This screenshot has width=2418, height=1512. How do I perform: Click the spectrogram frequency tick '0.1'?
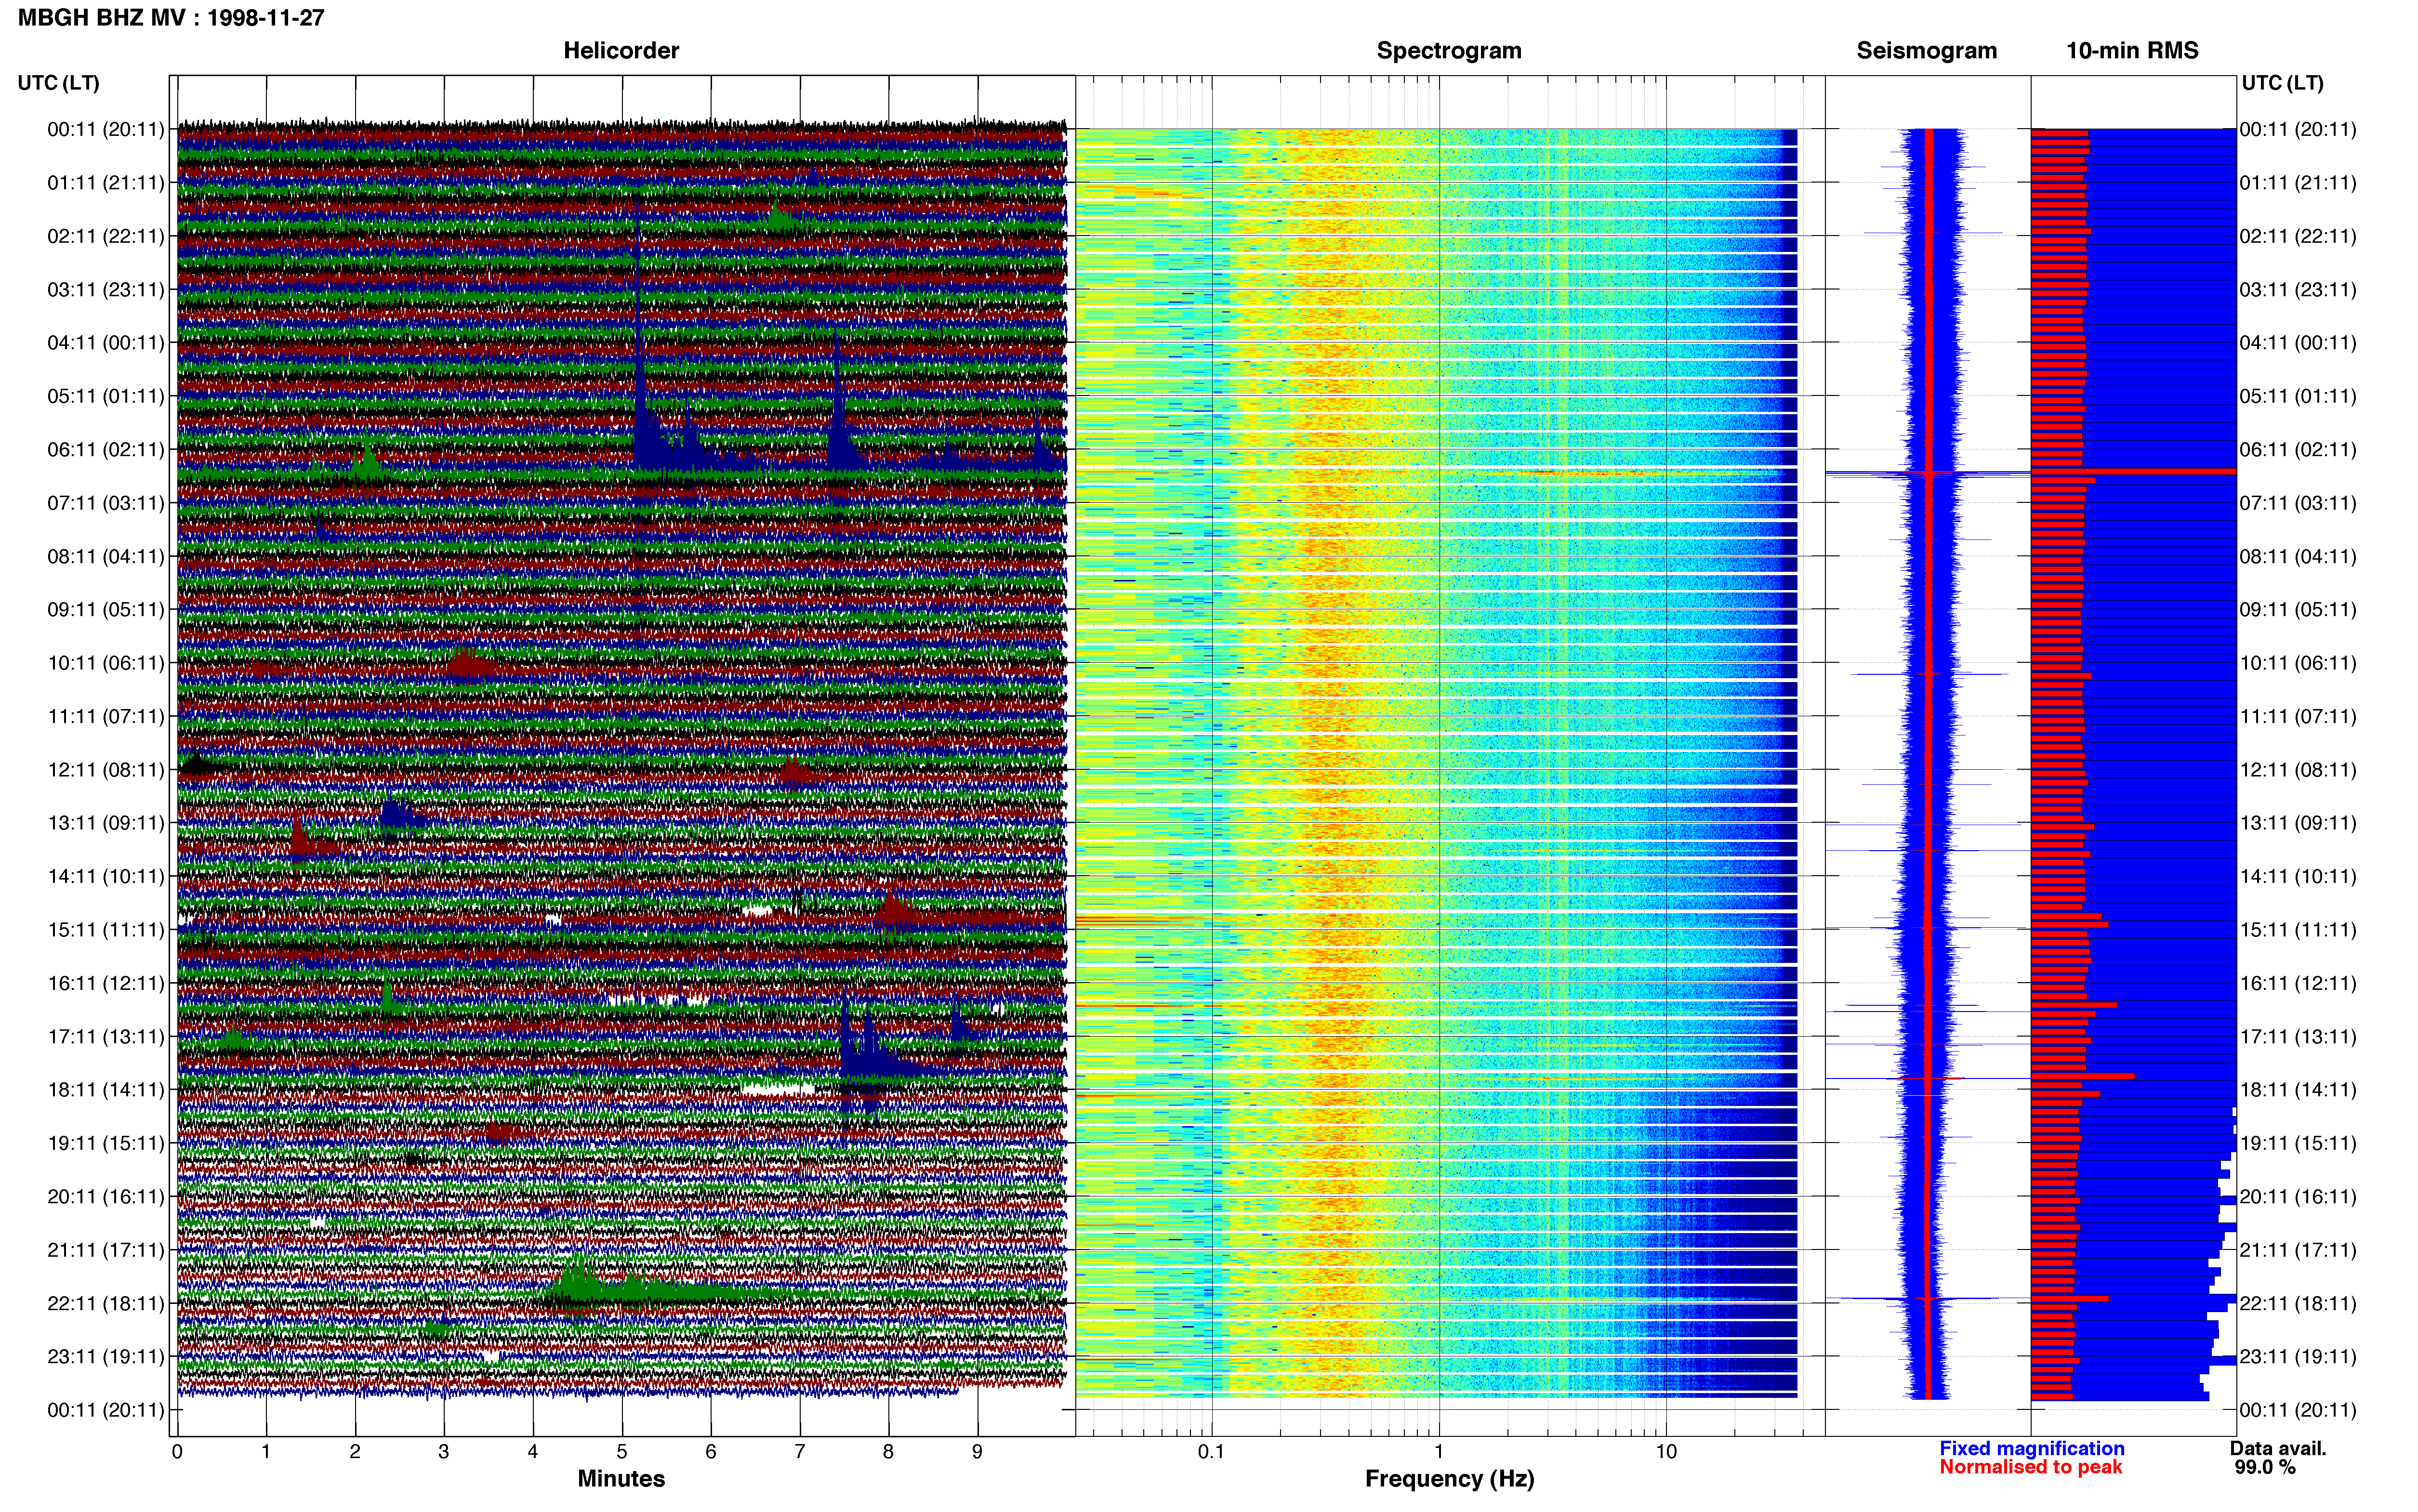[x=1211, y=1452]
